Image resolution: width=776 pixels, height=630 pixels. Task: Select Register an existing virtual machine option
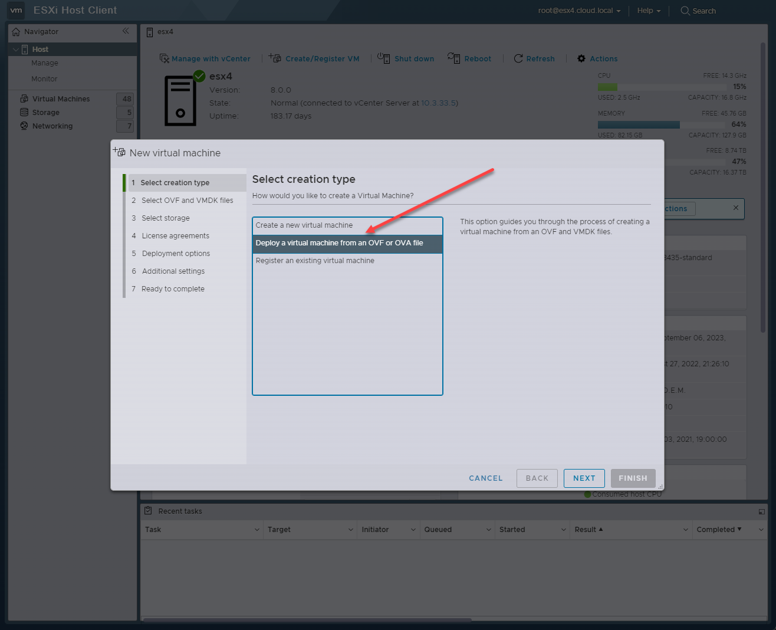pos(347,261)
